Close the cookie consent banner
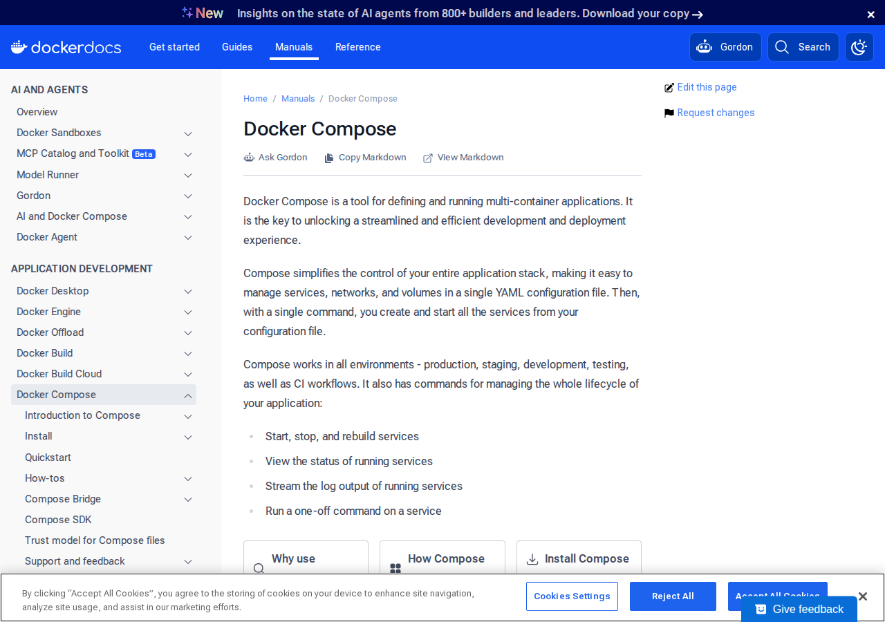The image size is (885, 622). click(863, 596)
